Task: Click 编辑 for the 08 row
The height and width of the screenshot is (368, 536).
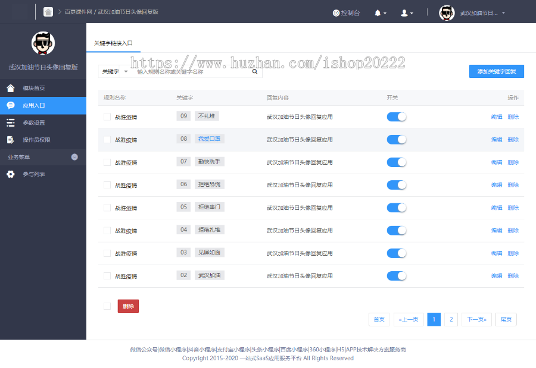Action: point(497,140)
